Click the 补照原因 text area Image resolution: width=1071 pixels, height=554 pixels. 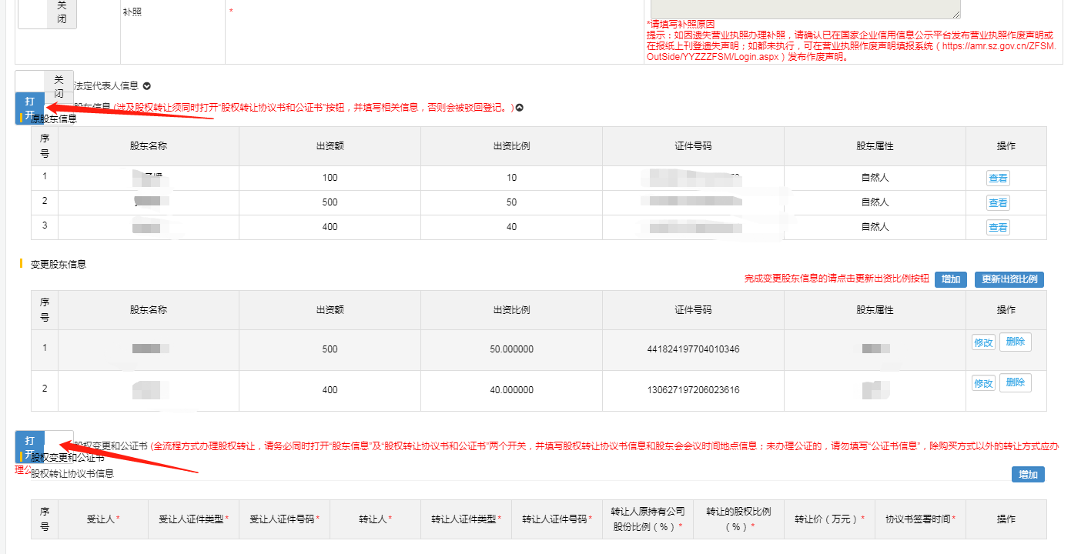point(801,8)
